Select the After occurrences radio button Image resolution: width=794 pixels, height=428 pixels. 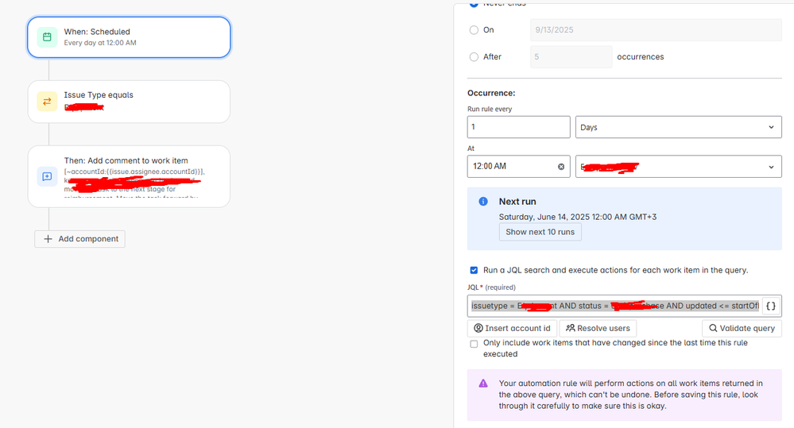[x=474, y=56]
